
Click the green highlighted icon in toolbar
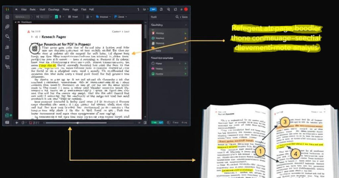(x=56, y=17)
